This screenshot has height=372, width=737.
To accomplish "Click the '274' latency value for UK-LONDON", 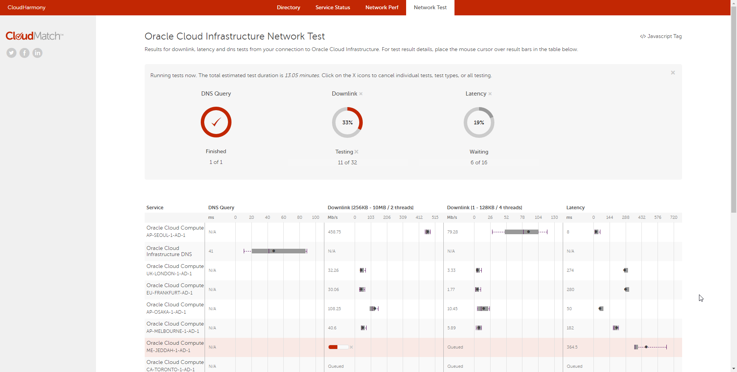I will (570, 270).
